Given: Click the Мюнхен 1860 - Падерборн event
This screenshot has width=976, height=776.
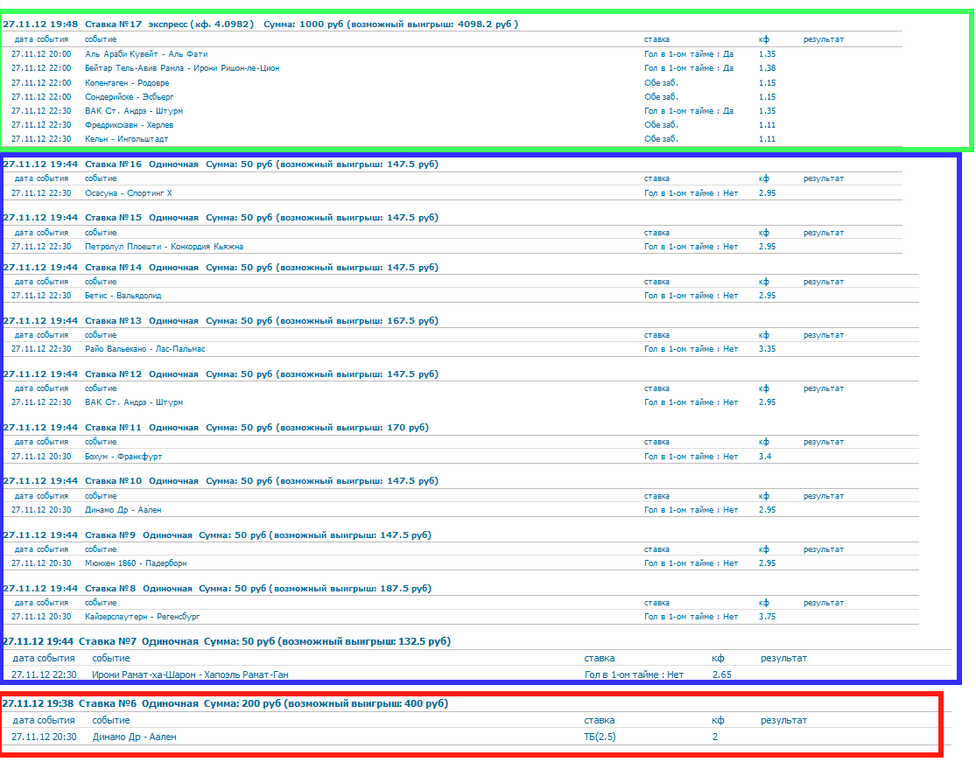Looking at the screenshot, I should 136,563.
